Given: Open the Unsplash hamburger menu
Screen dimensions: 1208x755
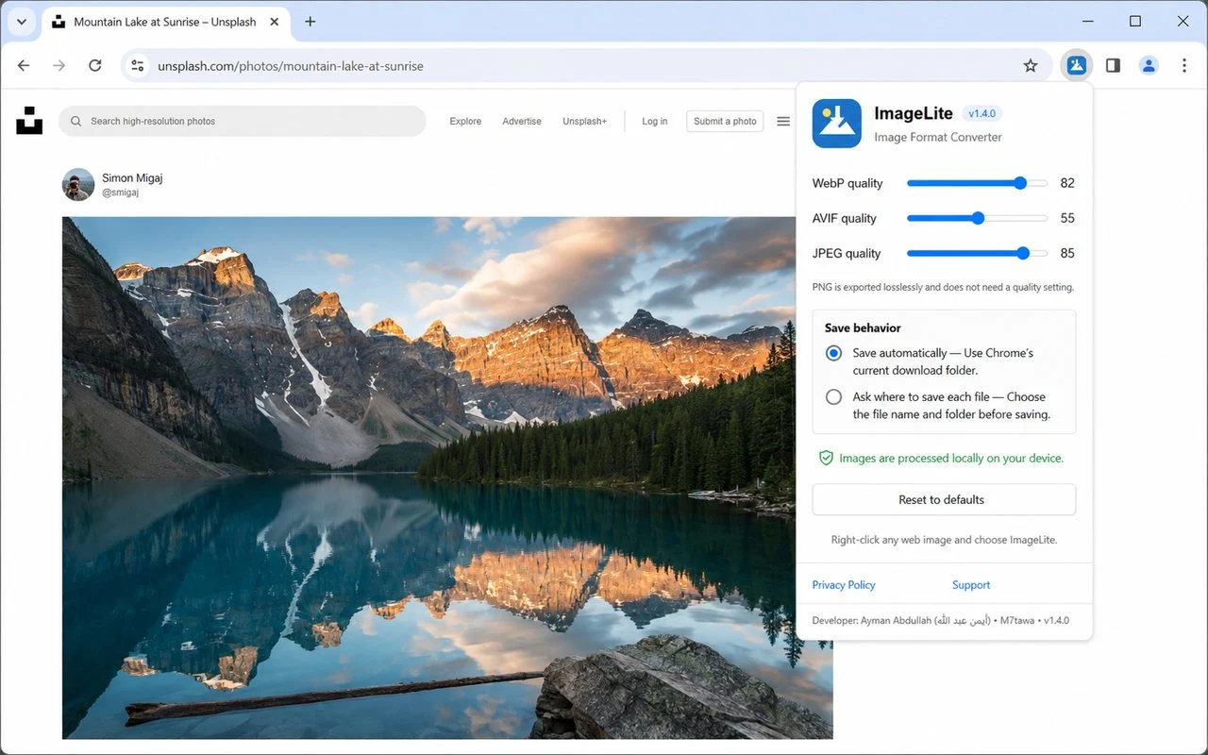Looking at the screenshot, I should tap(783, 121).
